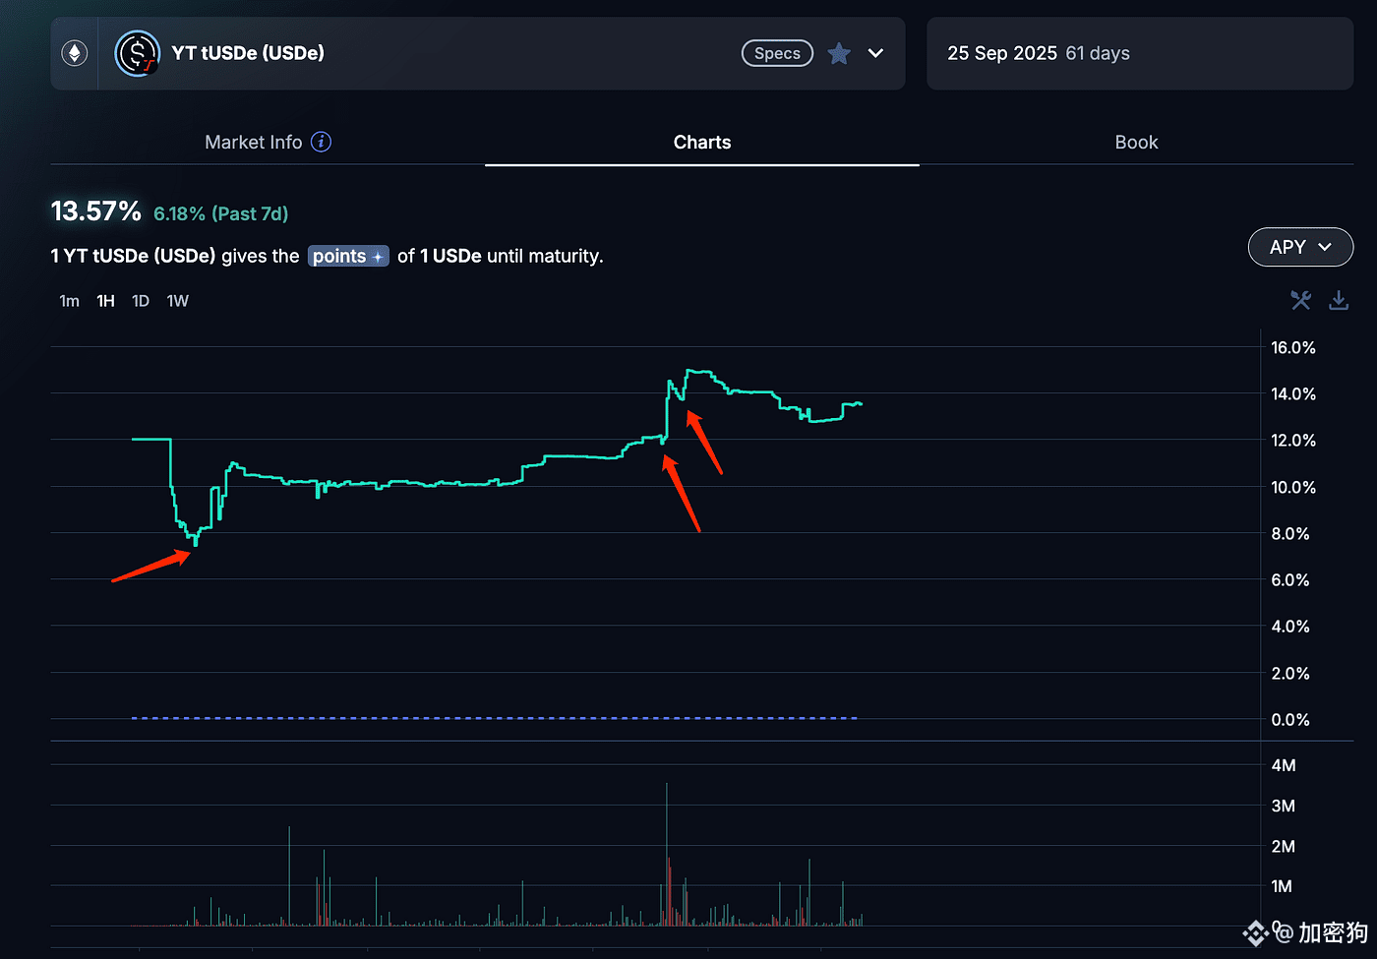
Task: Open the Market Info tooltip icon
Action: (321, 142)
